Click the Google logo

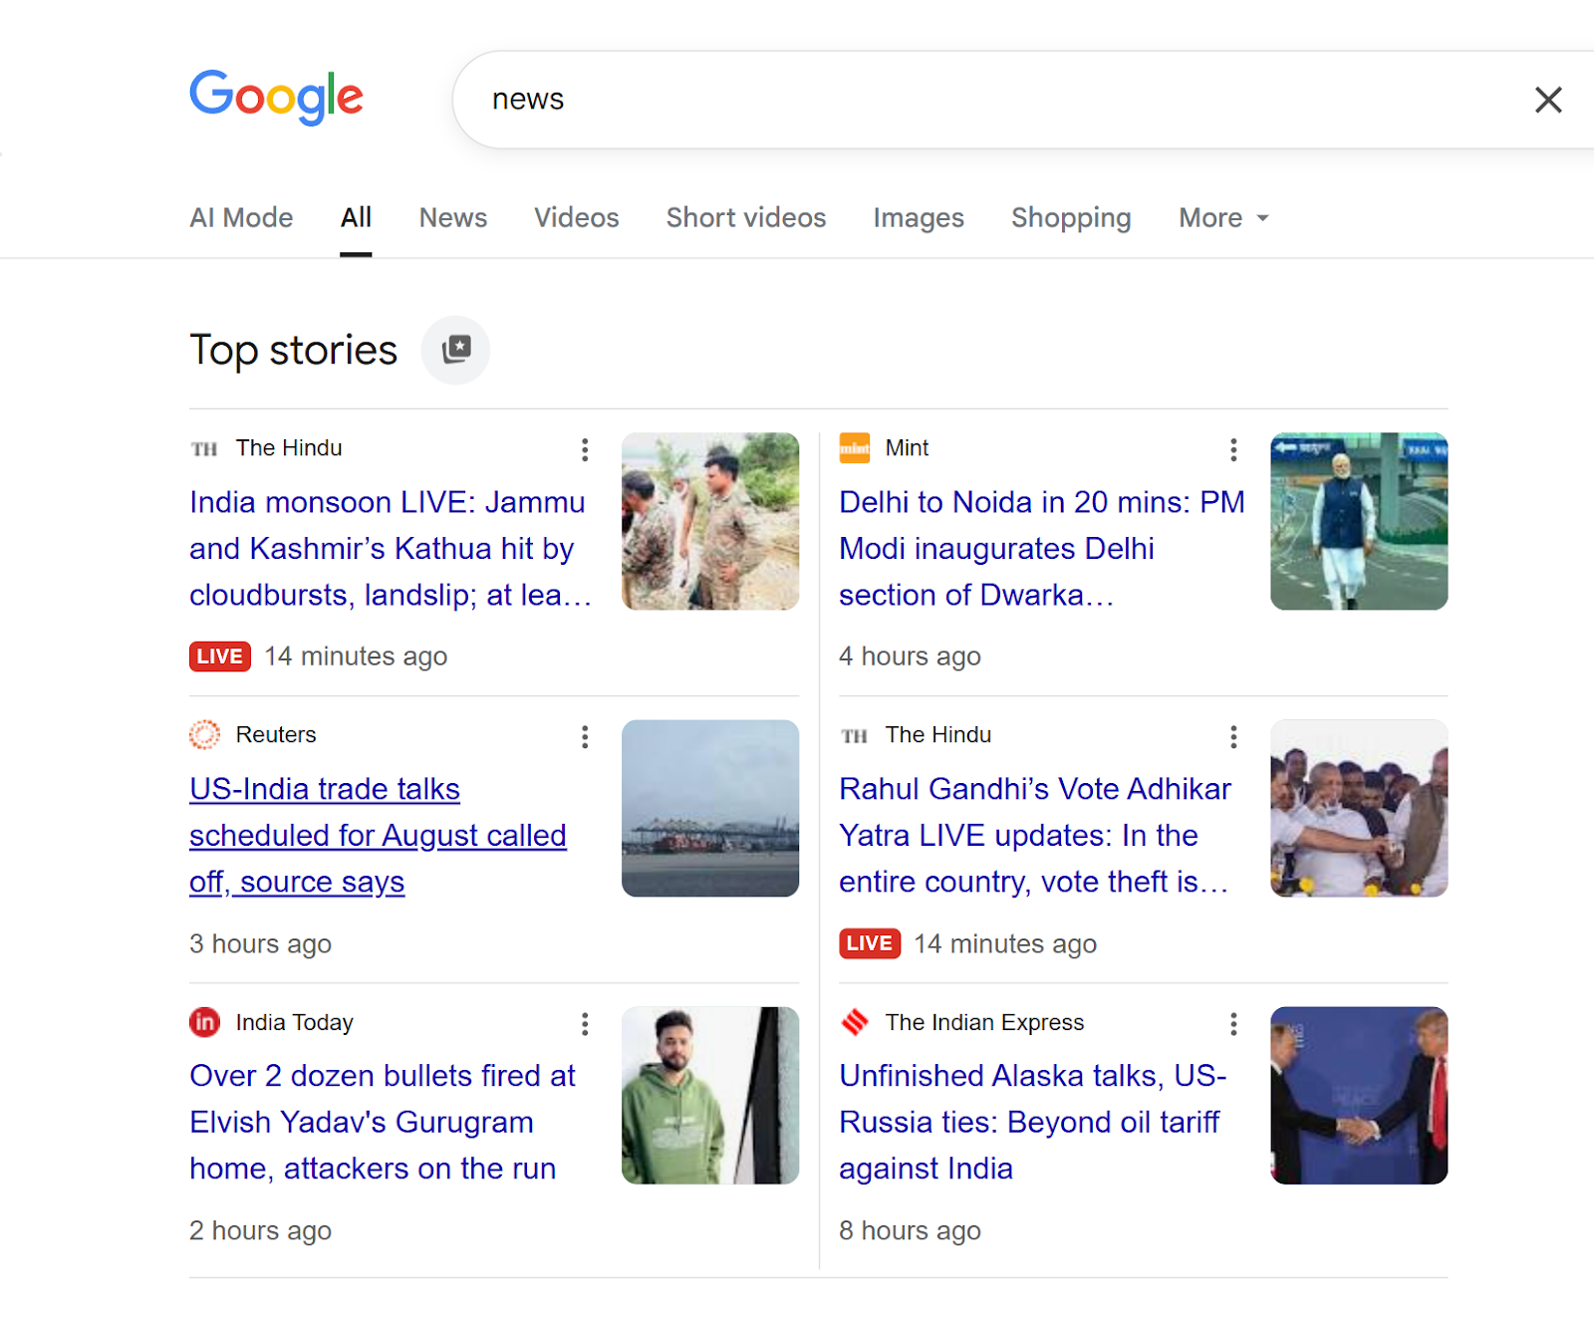[276, 97]
